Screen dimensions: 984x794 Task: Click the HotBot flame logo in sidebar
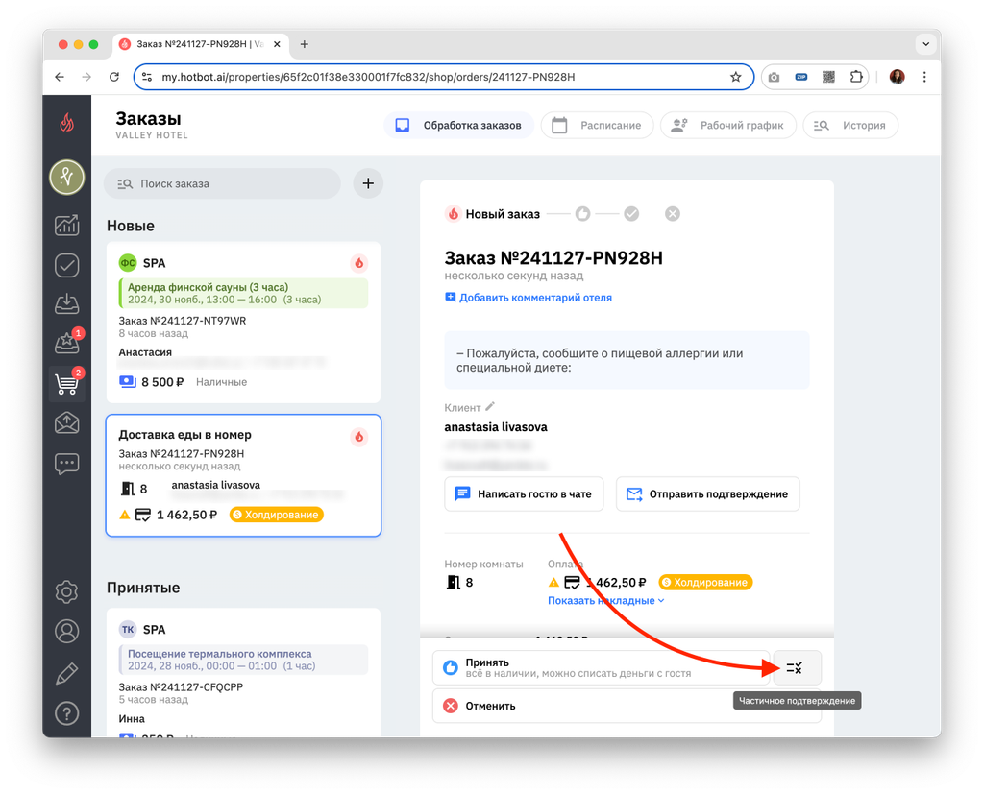66,123
